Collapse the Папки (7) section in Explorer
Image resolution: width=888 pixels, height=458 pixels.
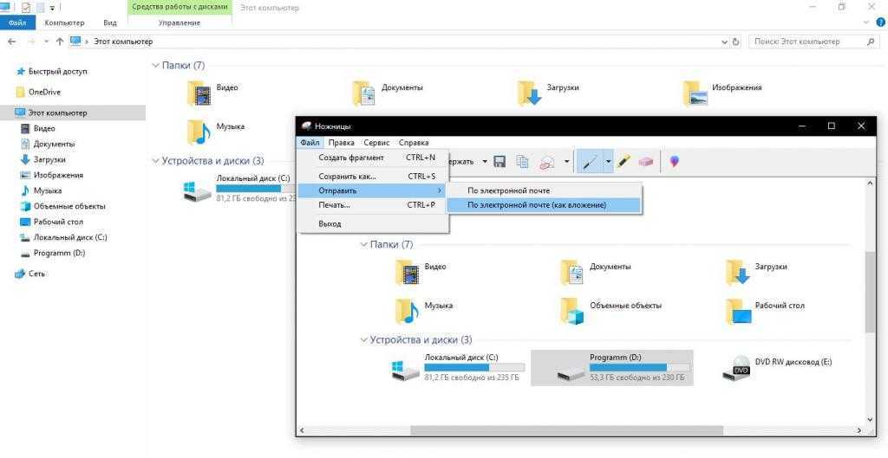coord(156,66)
